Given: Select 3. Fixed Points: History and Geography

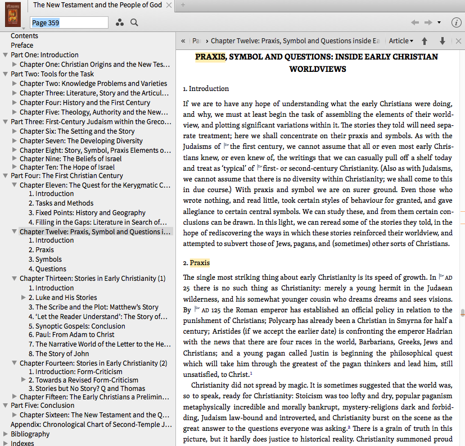Looking at the screenshot, I should click(x=87, y=213).
